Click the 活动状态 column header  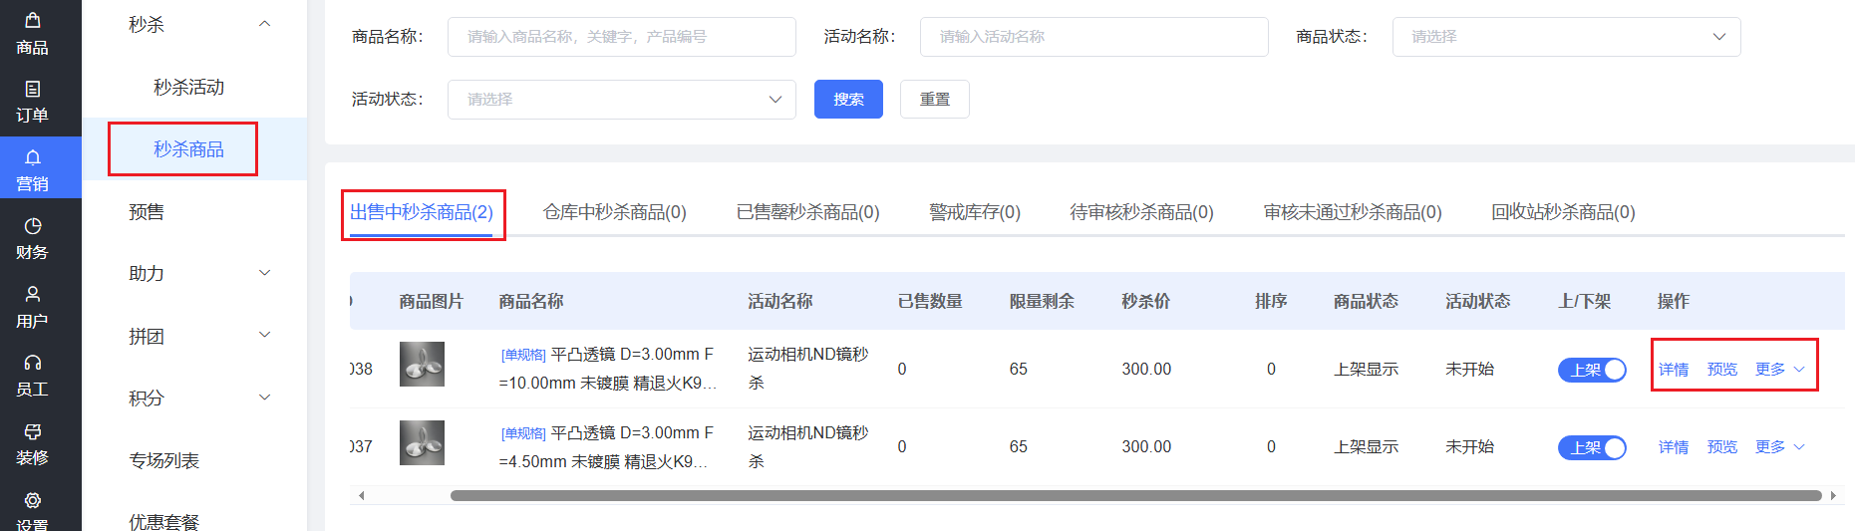(1478, 301)
